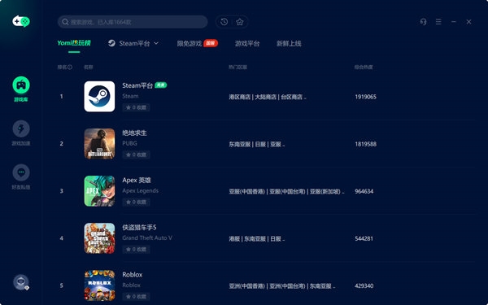
Task: Click the 限免 green badge next to Steam平台
Action: point(161,85)
